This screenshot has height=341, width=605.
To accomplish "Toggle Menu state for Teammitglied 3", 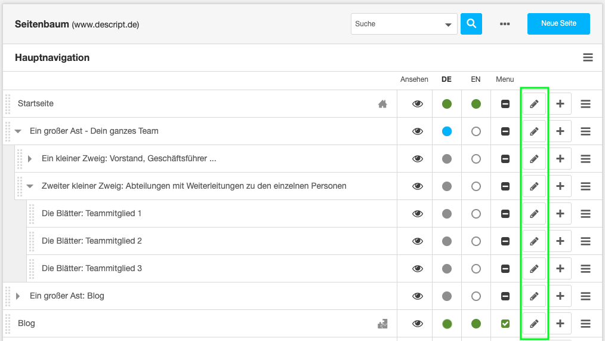I will pyautogui.click(x=505, y=268).
